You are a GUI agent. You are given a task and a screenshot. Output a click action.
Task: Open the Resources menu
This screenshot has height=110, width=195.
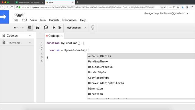[x=69, y=20]
